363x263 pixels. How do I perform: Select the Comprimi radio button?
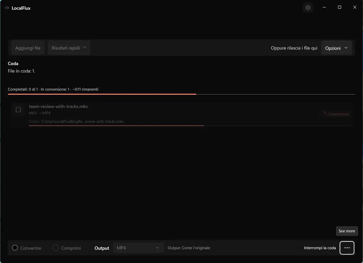(x=56, y=248)
